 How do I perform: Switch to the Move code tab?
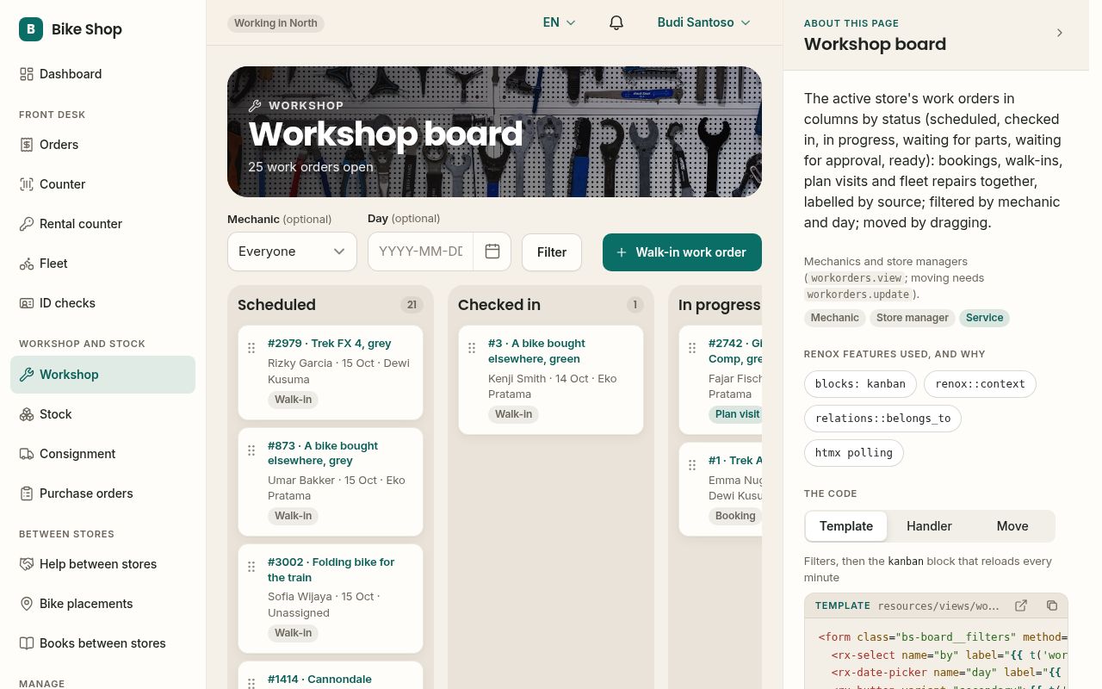[x=1012, y=526]
